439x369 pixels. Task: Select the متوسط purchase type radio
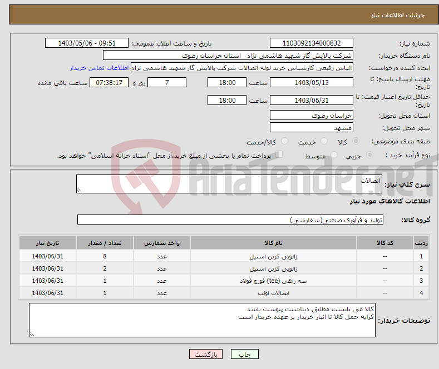coord(334,155)
